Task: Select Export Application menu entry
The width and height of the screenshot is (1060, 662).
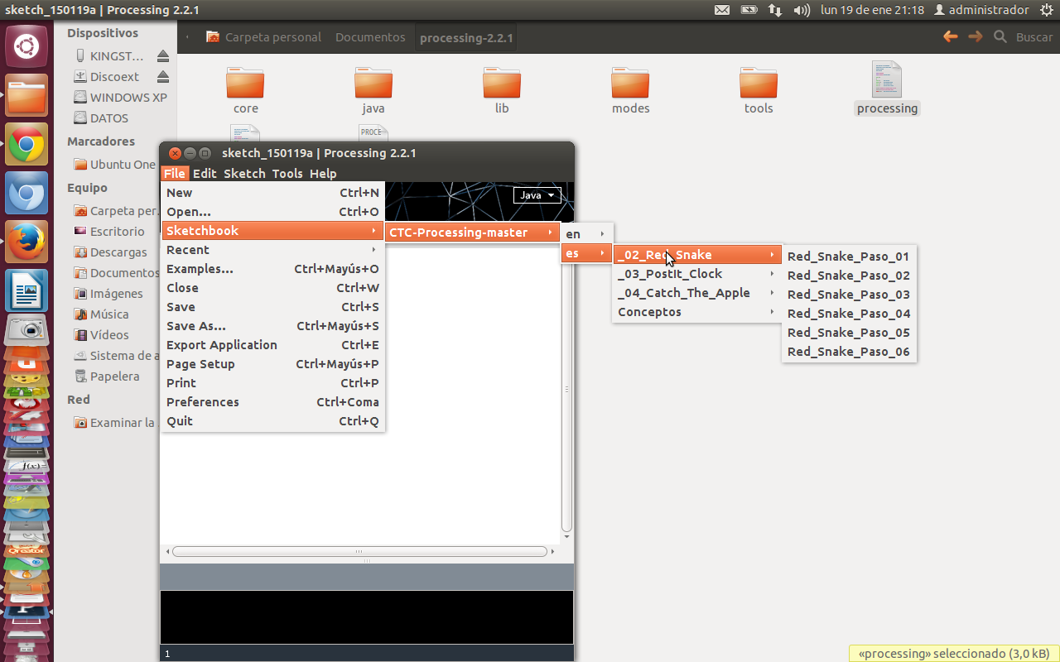Action: coord(272,345)
